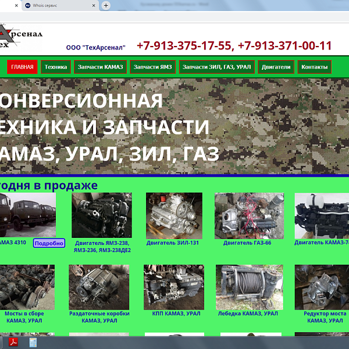Open the Техника menu section
Screen dimensions: 349x349
(x=56, y=67)
